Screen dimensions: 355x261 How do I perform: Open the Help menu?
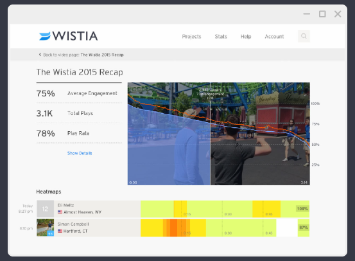(x=246, y=37)
